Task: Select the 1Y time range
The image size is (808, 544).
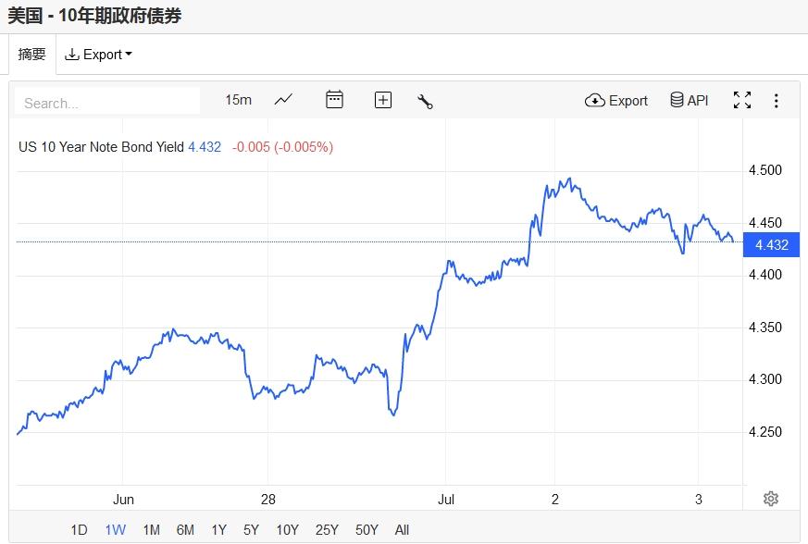Action: (x=218, y=530)
